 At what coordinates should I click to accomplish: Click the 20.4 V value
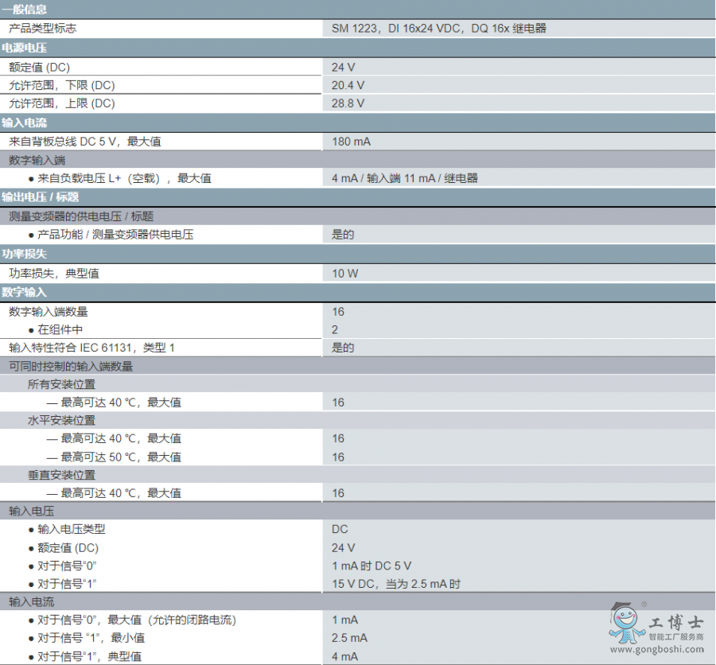[x=348, y=85]
